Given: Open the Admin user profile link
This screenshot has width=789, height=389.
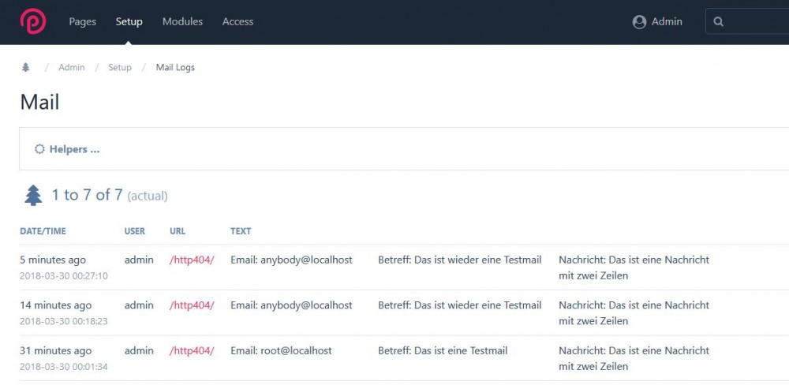Looking at the screenshot, I should pos(666,22).
